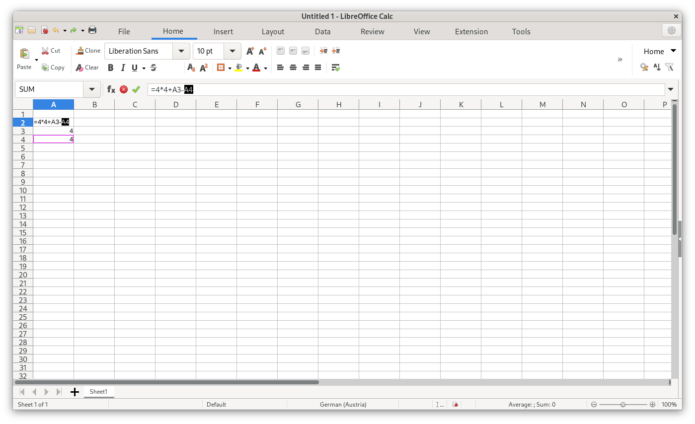Open the Data tab
This screenshot has height=424, width=695.
[322, 31]
